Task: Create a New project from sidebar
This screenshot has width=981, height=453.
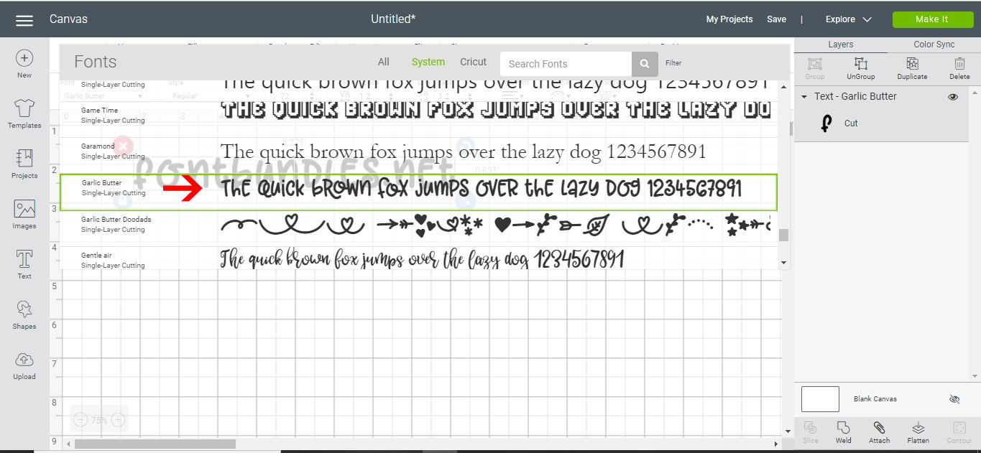Action: (24, 64)
